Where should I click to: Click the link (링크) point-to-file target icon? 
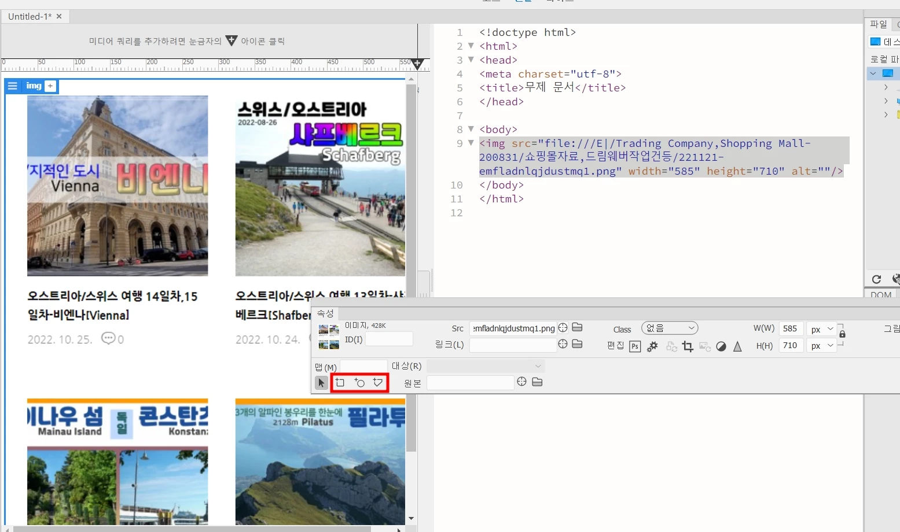click(563, 344)
